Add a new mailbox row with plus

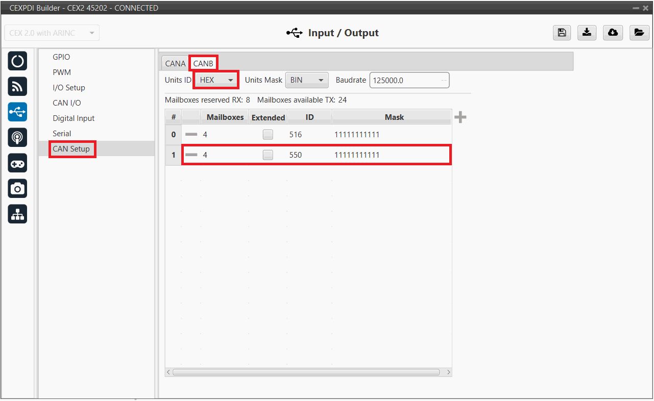click(x=460, y=117)
